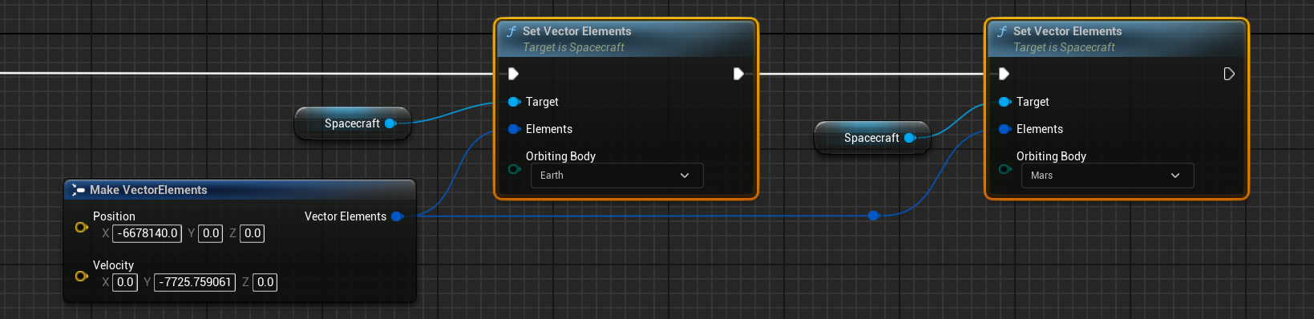Select the Make VectorElements node title
The height and width of the screenshot is (319, 1314).
148,190
